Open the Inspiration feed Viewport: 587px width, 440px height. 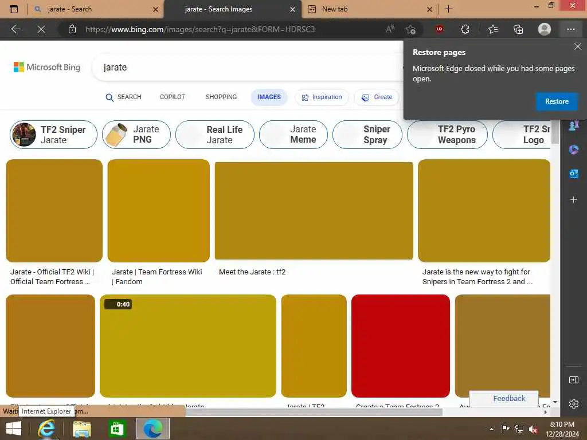click(x=322, y=97)
